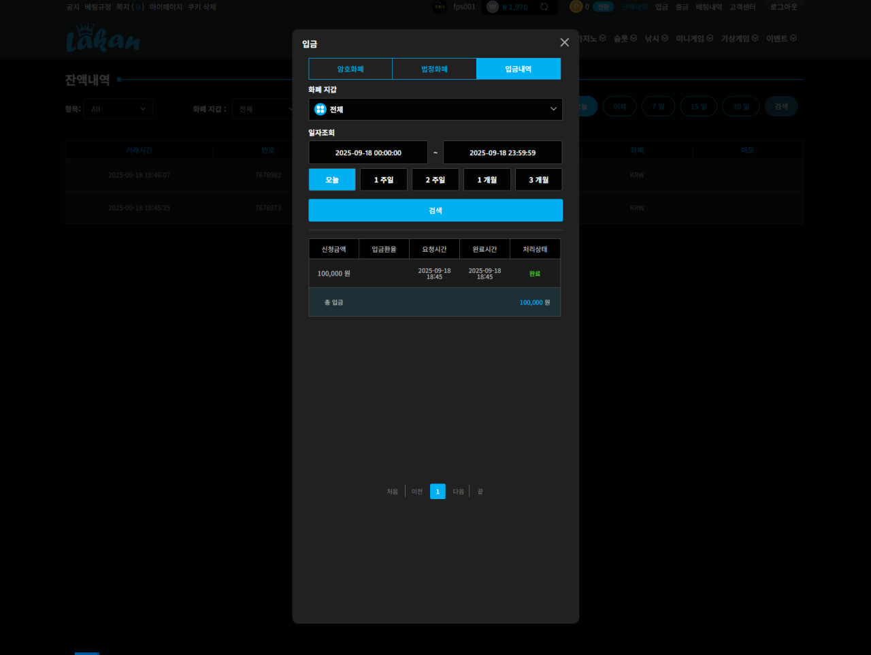Screen dimensions: 871x655
Task: Edit the start date 2025-09-18 00:00:00 field
Action: pyautogui.click(x=368, y=153)
